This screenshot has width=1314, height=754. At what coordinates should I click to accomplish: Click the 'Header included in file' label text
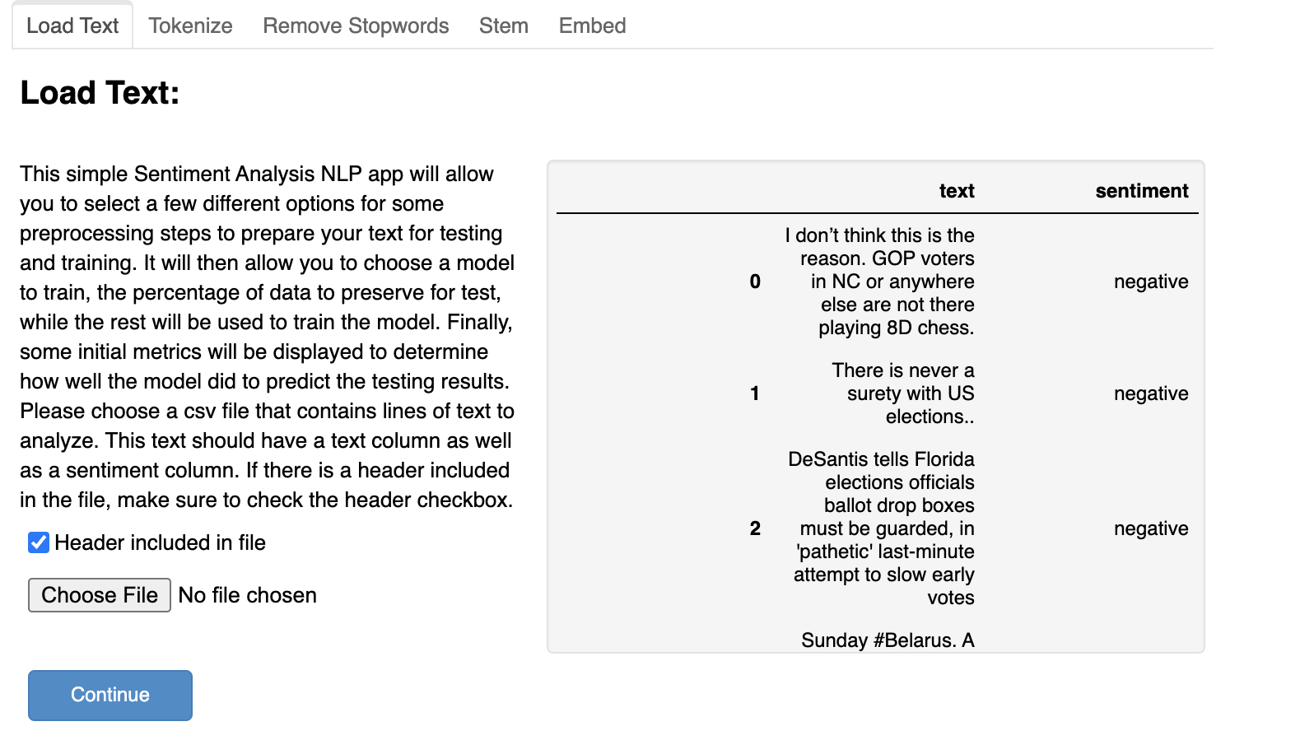(160, 542)
